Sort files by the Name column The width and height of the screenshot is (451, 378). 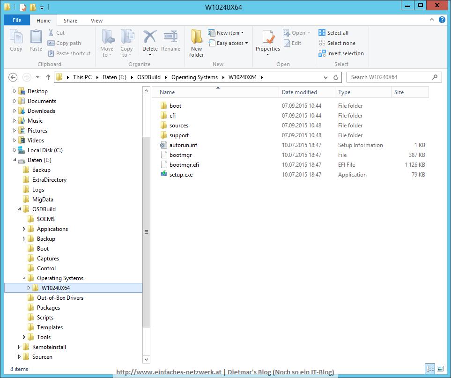click(215, 92)
